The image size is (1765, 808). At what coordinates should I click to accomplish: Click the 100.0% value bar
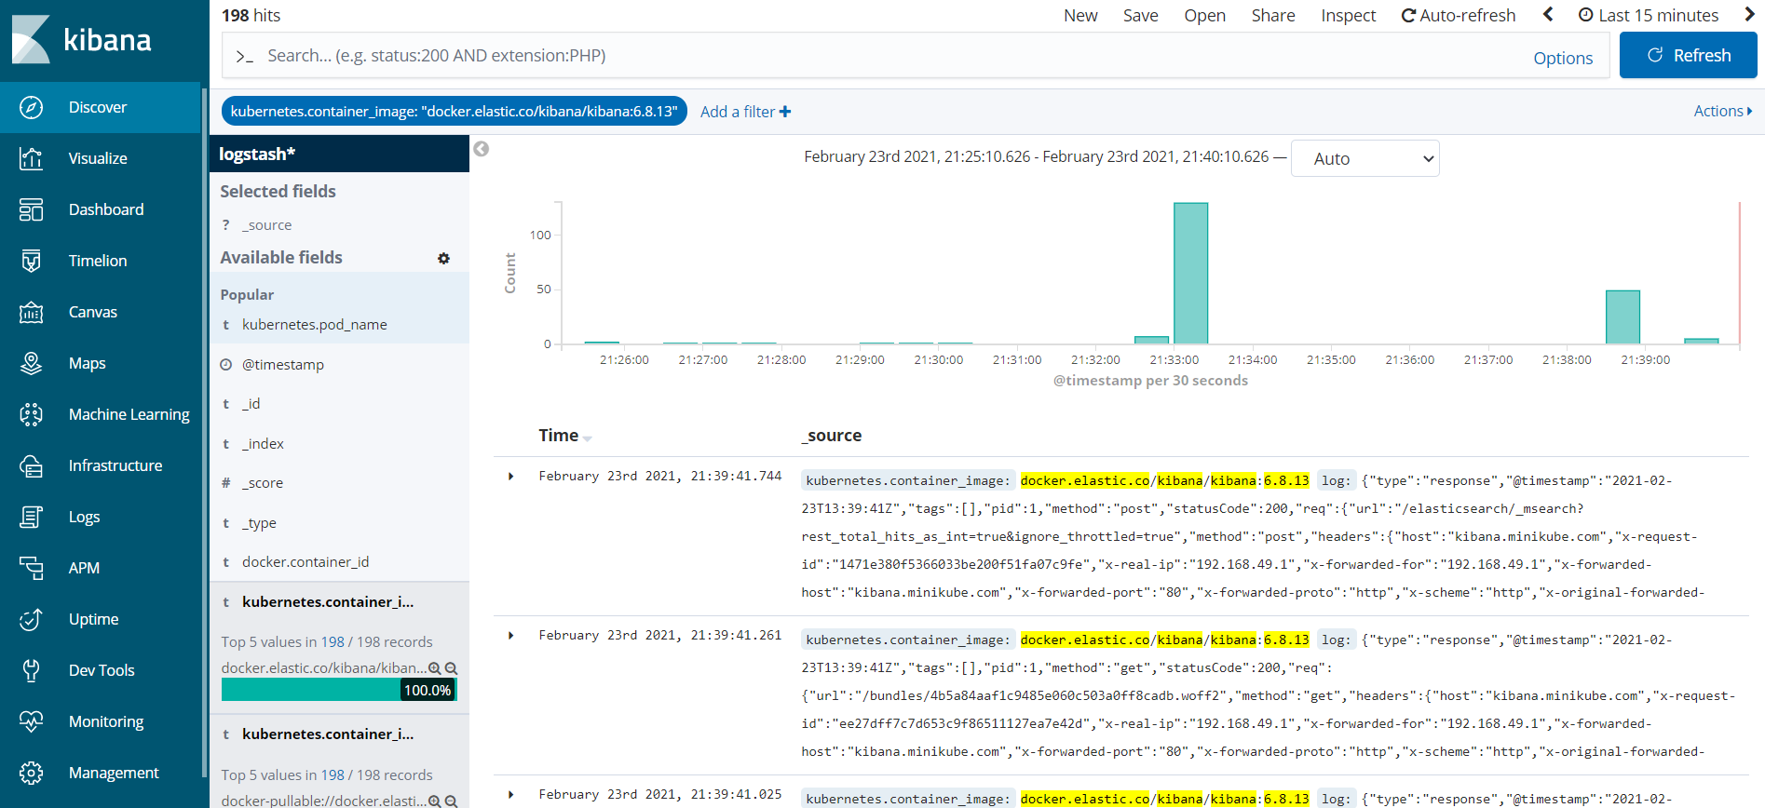point(339,690)
